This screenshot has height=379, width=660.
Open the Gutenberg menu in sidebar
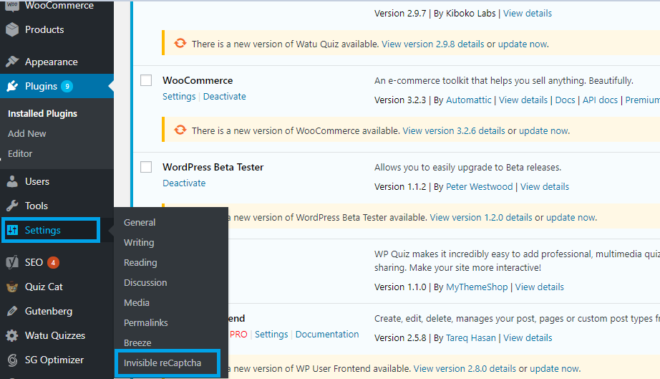(x=48, y=311)
